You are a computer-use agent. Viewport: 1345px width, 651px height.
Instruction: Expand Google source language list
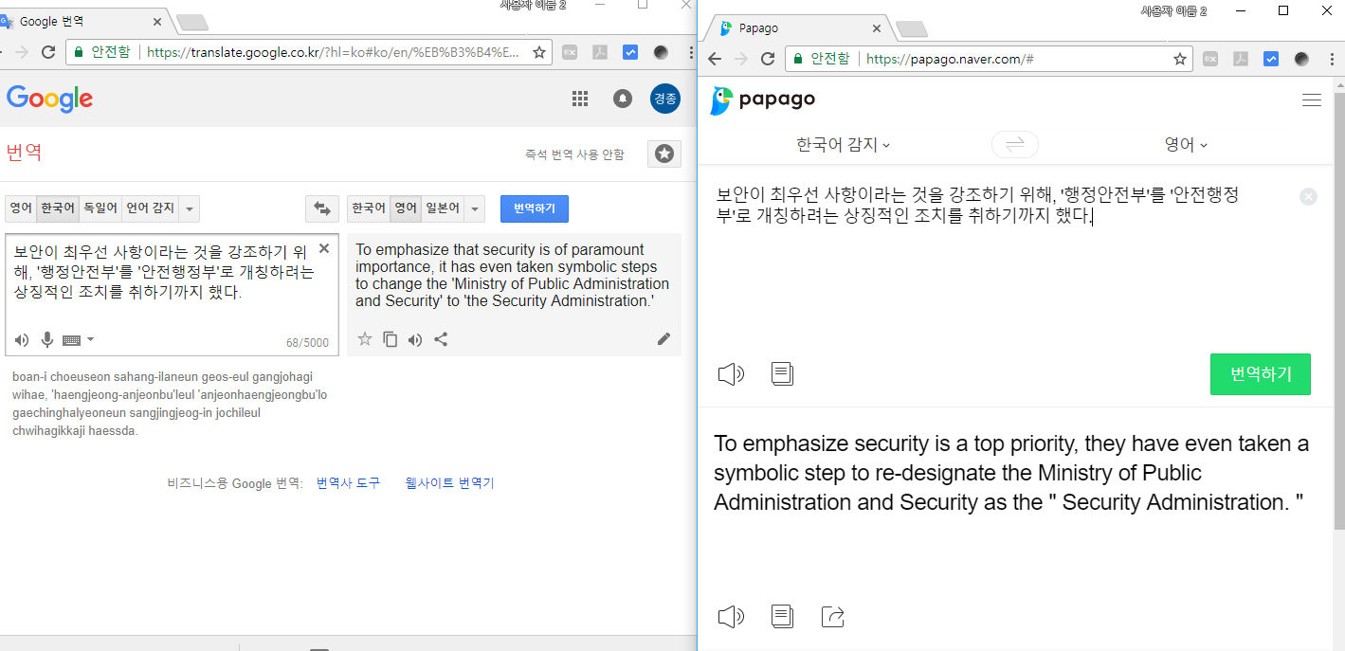(x=190, y=208)
